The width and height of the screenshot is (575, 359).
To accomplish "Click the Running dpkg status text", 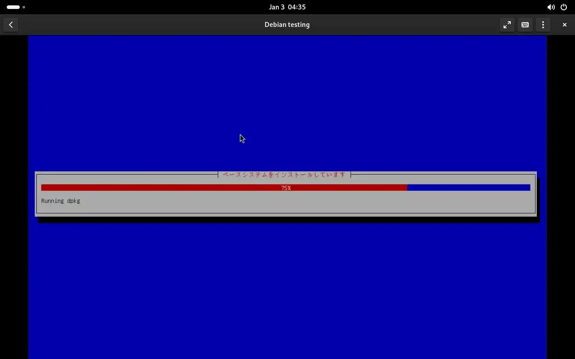I will [x=61, y=201].
